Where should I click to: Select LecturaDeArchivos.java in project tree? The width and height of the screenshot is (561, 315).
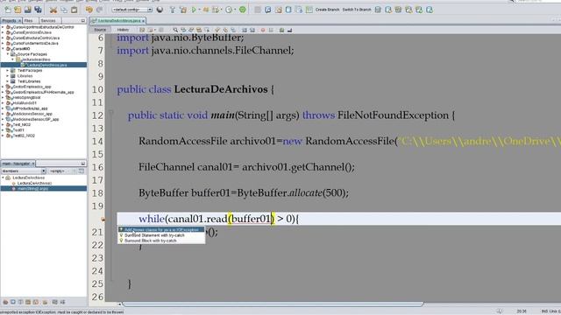click(x=44, y=65)
